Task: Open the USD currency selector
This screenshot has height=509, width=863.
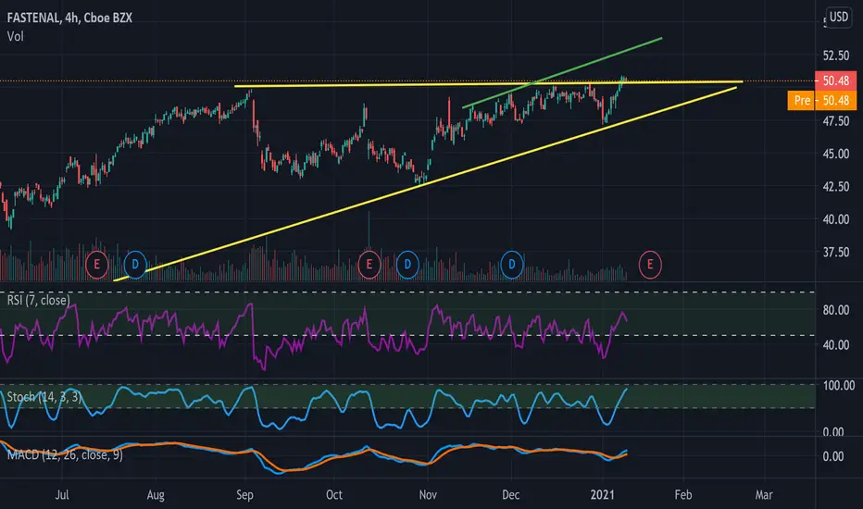Action: click(x=839, y=17)
